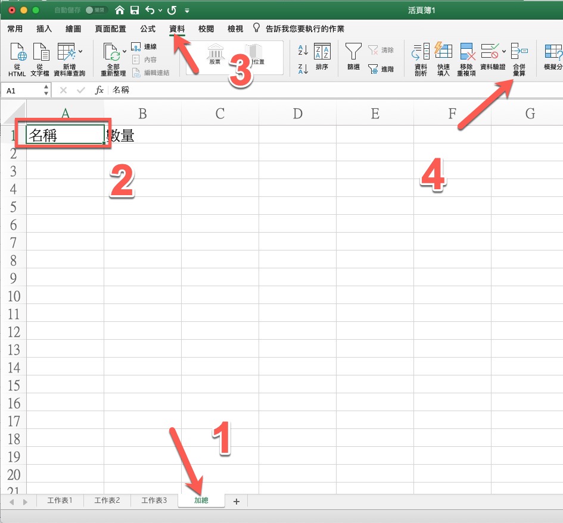This screenshot has height=523, width=563.
Task: Open the undo history dropdown
Action: pos(160,10)
